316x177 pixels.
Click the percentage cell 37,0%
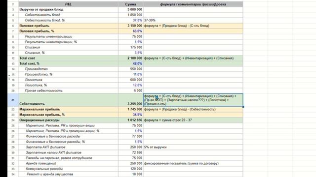click(130, 20)
